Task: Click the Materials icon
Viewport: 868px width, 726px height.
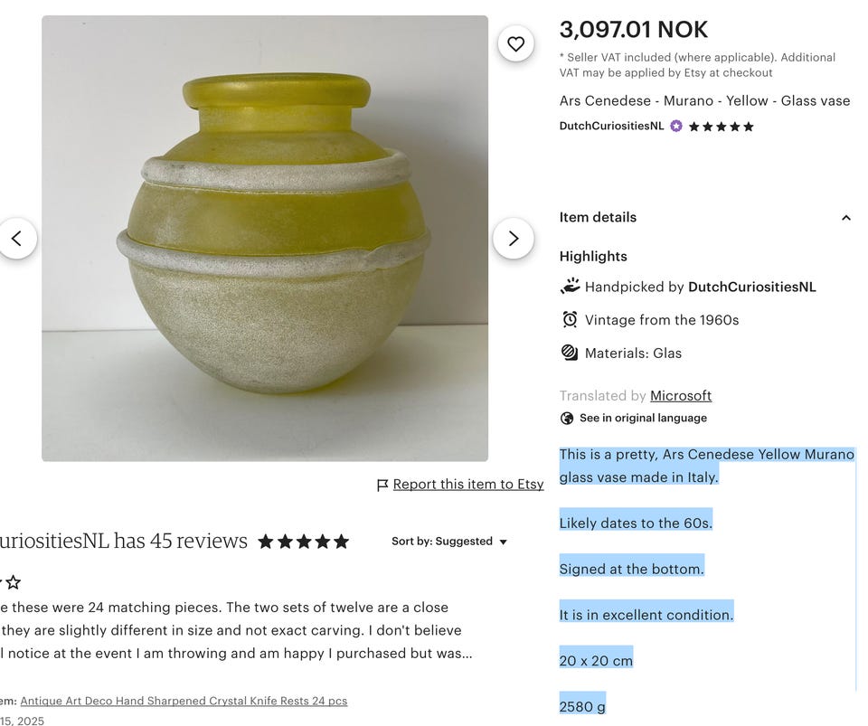Action: coord(570,353)
